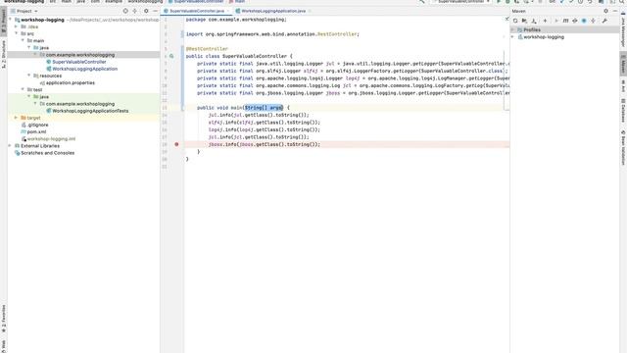Open the Bean Validation side tab
The image size is (627, 353).
pos(623,147)
